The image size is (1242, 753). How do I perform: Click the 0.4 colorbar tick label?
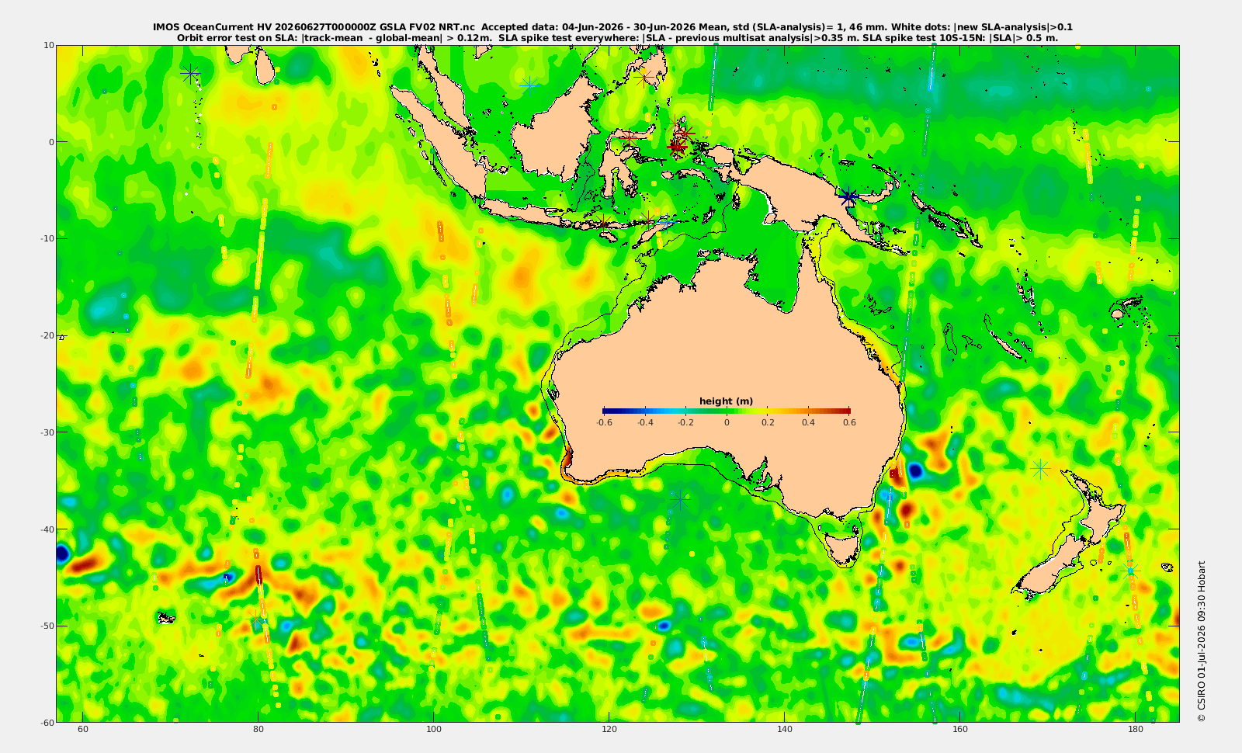pyautogui.click(x=808, y=422)
